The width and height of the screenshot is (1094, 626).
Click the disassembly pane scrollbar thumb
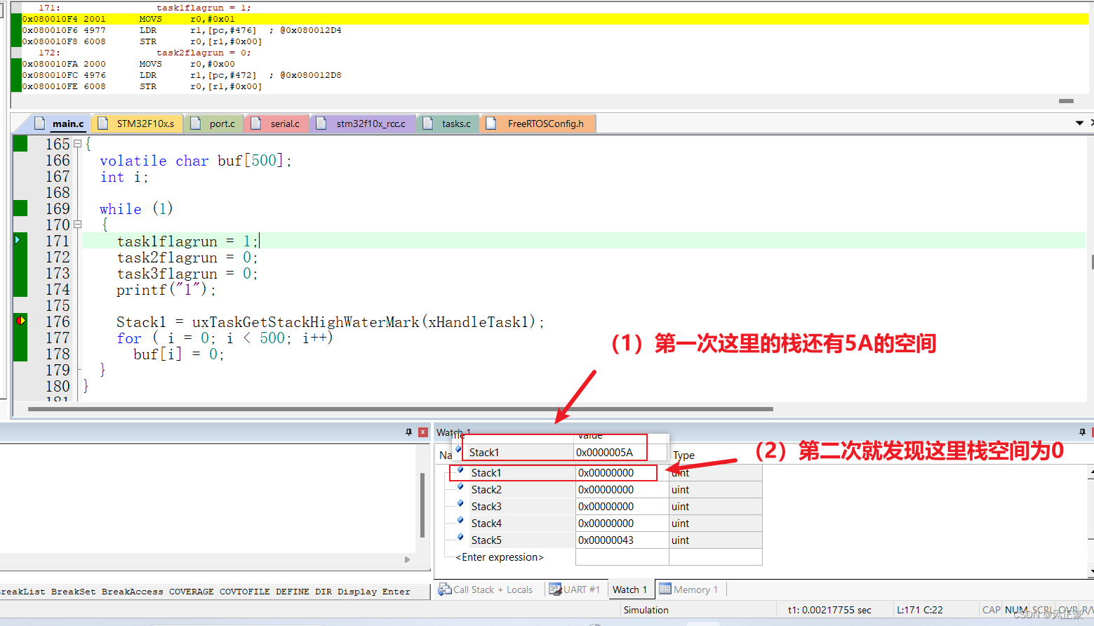[1067, 101]
